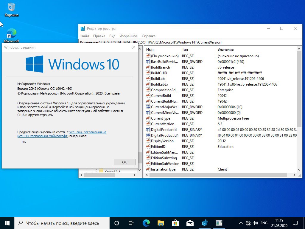Open File Explorer from taskbar

click(161, 223)
